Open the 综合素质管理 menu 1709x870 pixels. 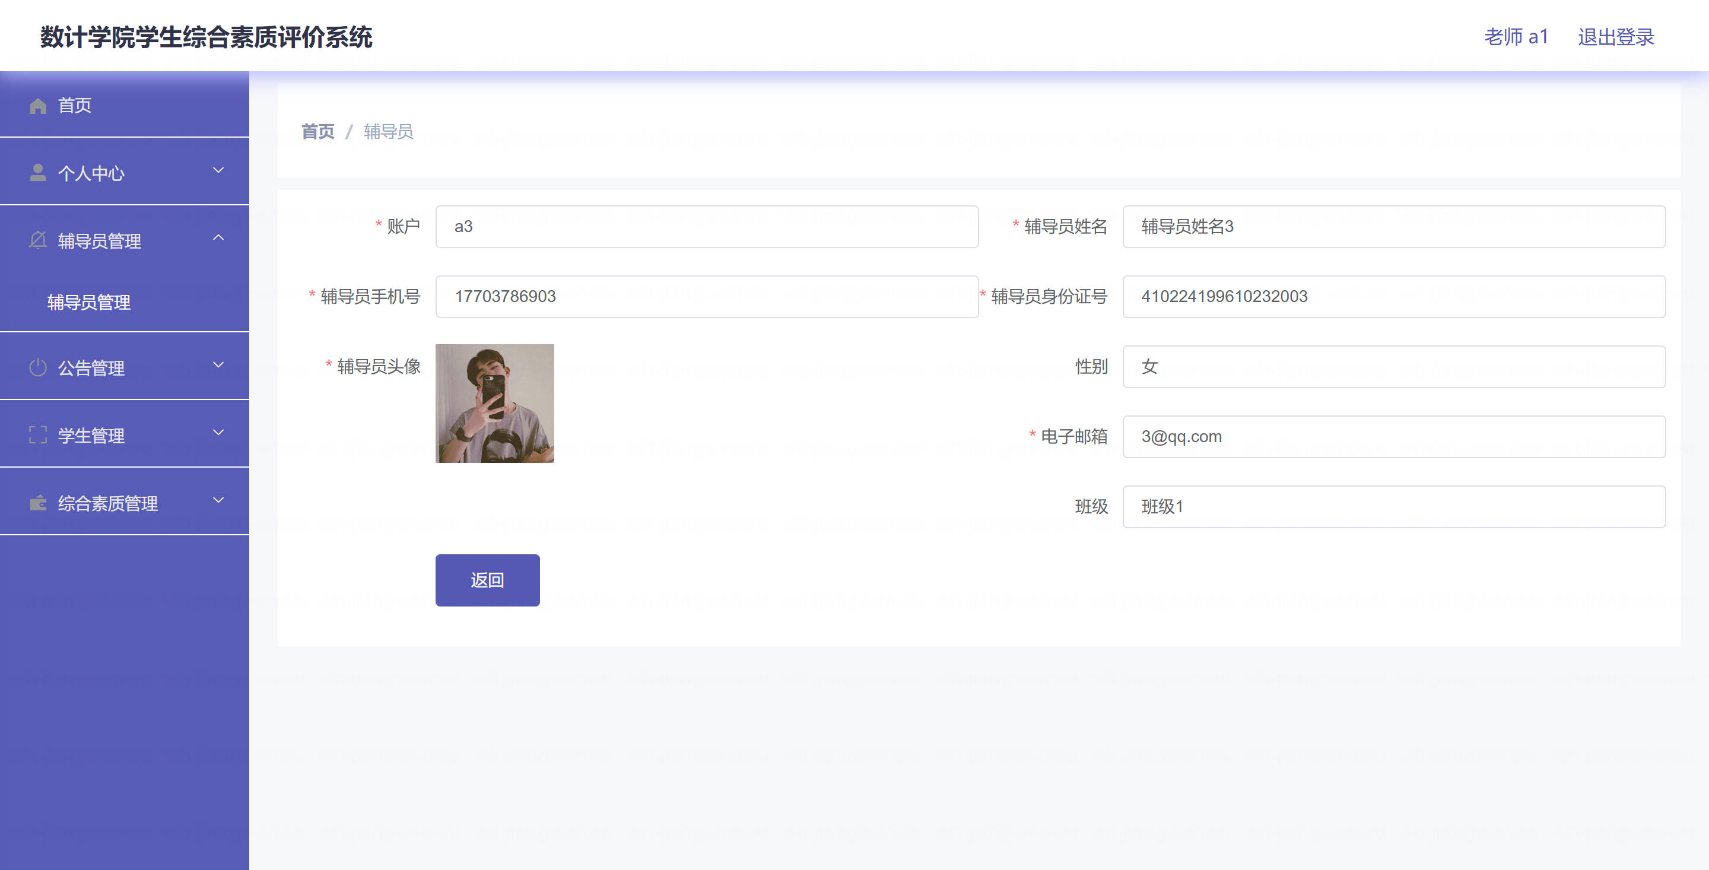pos(125,503)
